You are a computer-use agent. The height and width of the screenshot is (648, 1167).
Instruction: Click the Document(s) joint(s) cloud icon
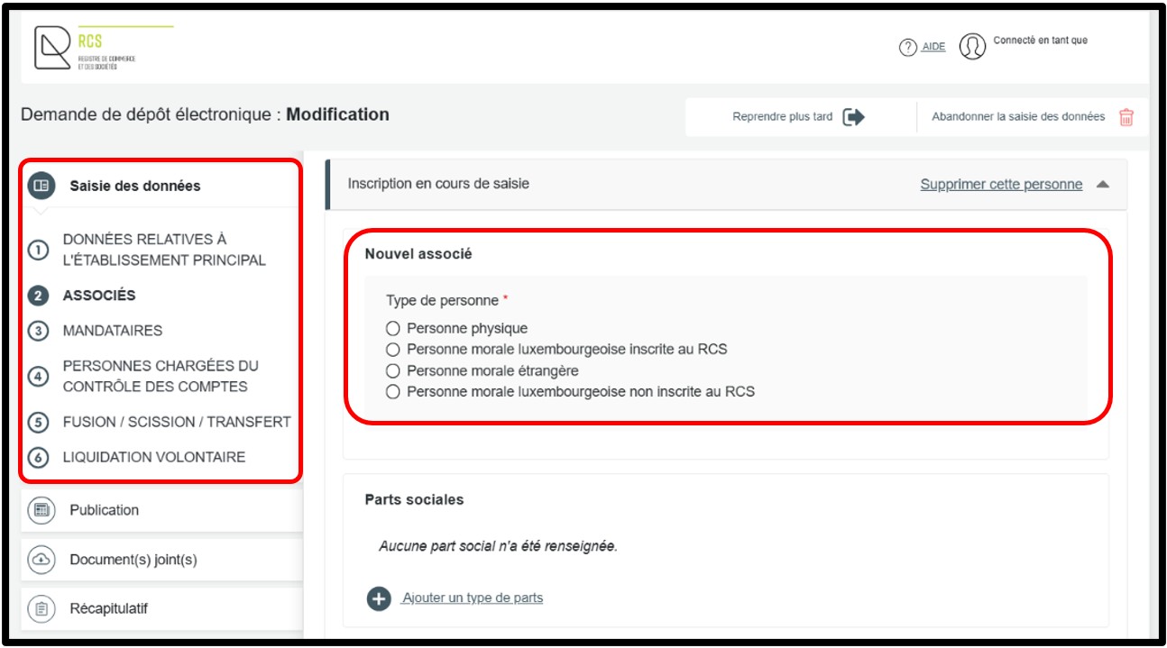(41, 560)
